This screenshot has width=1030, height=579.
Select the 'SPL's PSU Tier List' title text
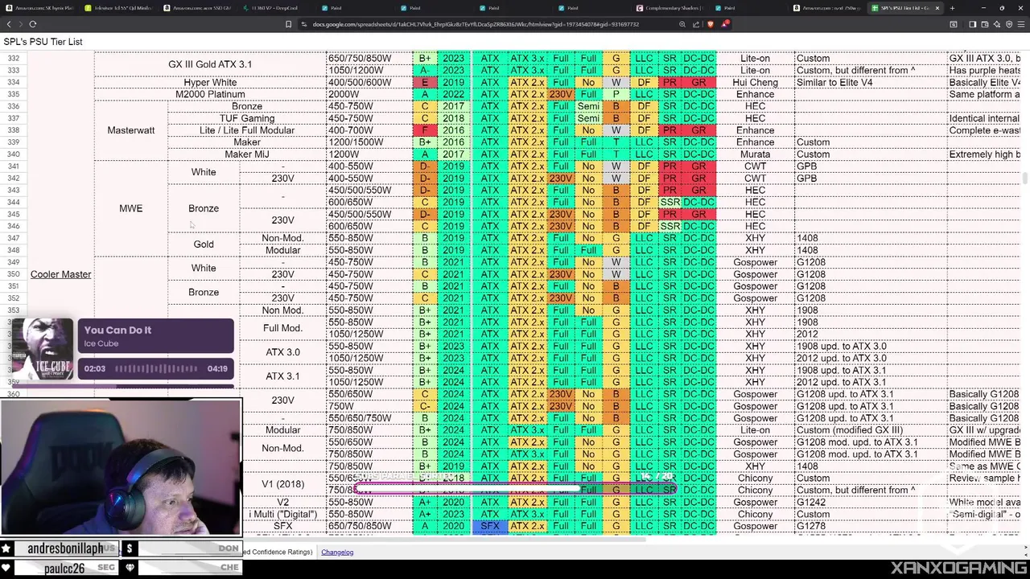(x=43, y=42)
